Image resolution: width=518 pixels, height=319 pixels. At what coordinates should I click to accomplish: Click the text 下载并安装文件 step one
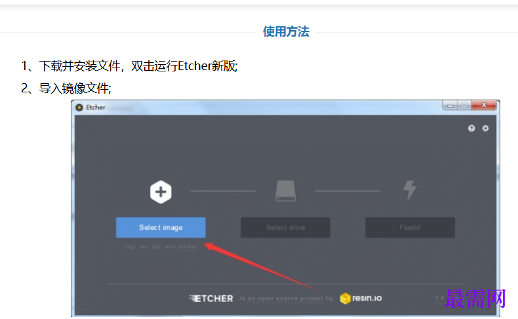click(79, 66)
